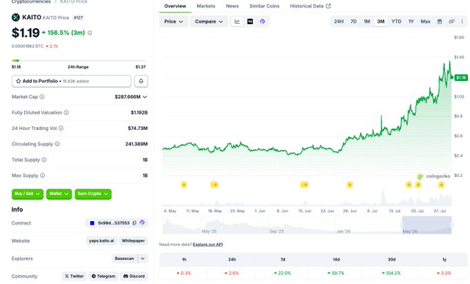
Task: Click Add to Portfolio button
Action: tap(71, 81)
